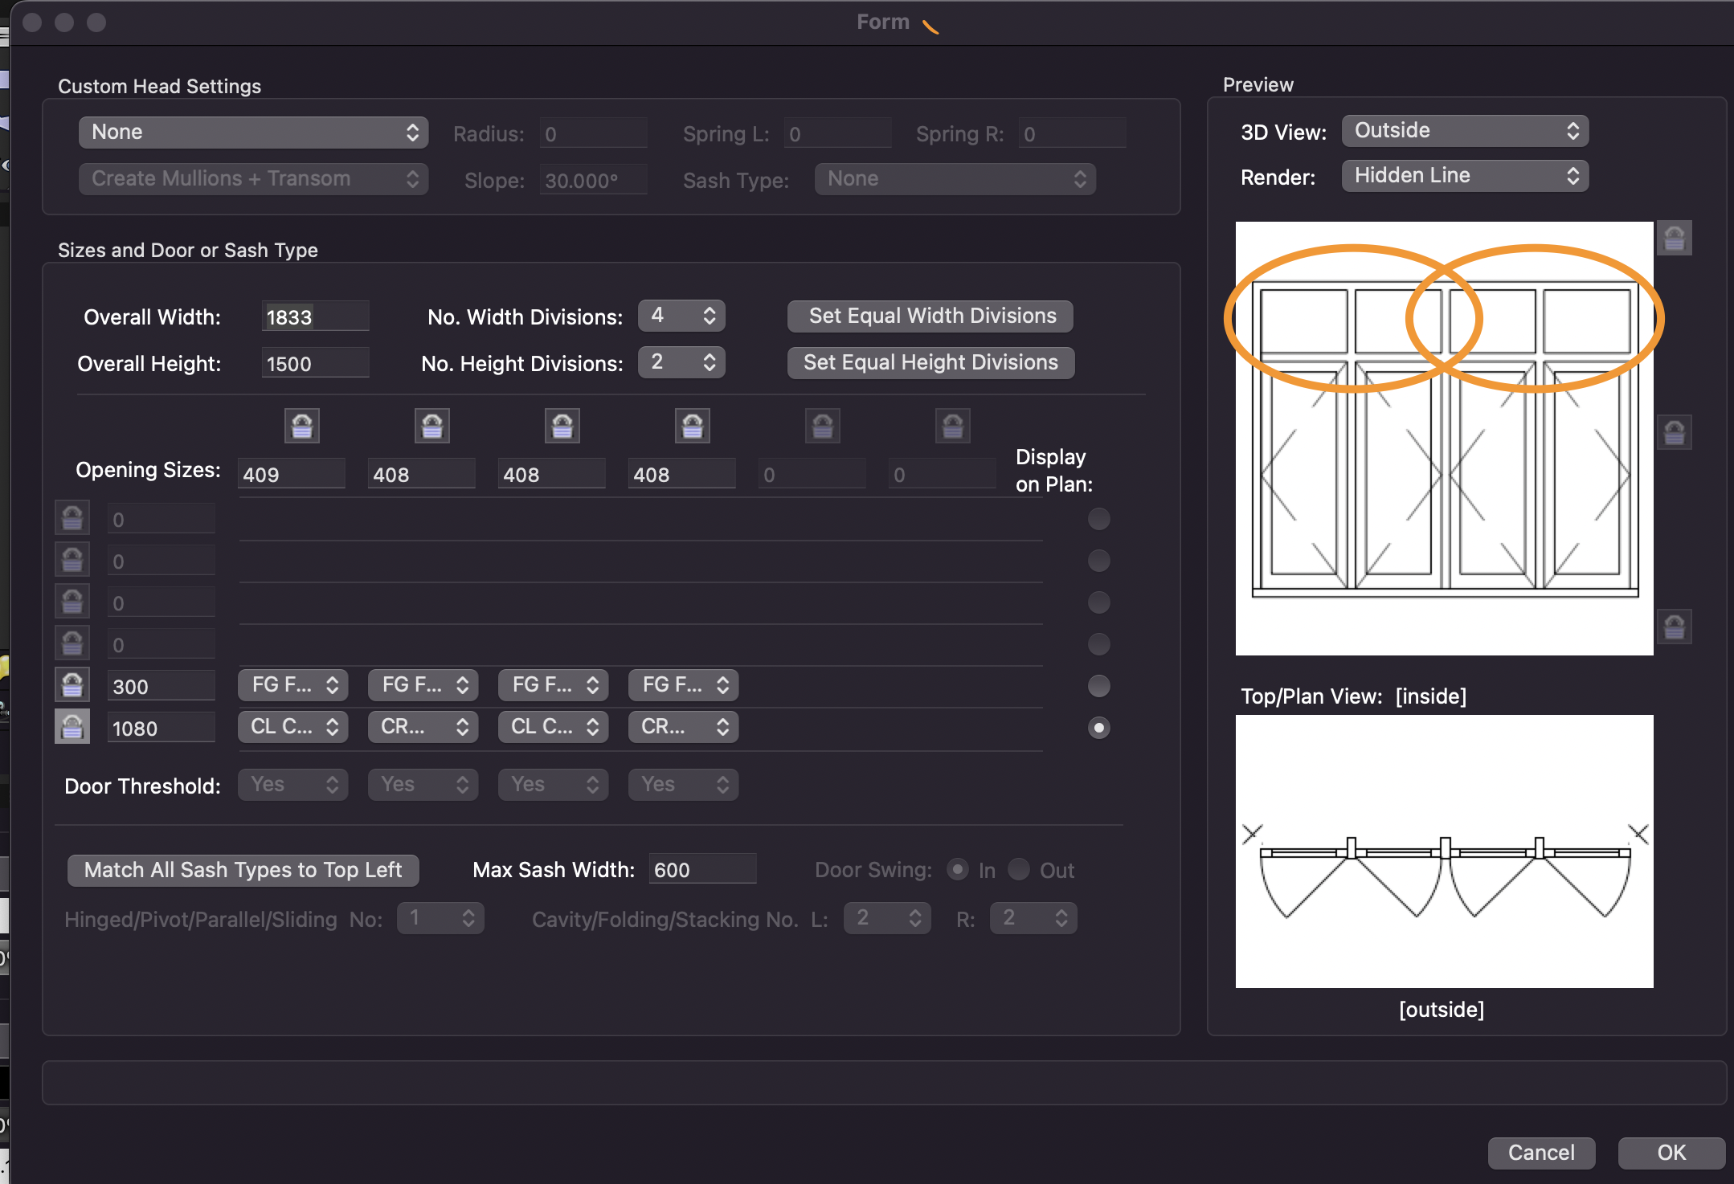Click the padlock below the preview image
Image resolution: width=1734 pixels, height=1184 pixels.
[x=1674, y=627]
